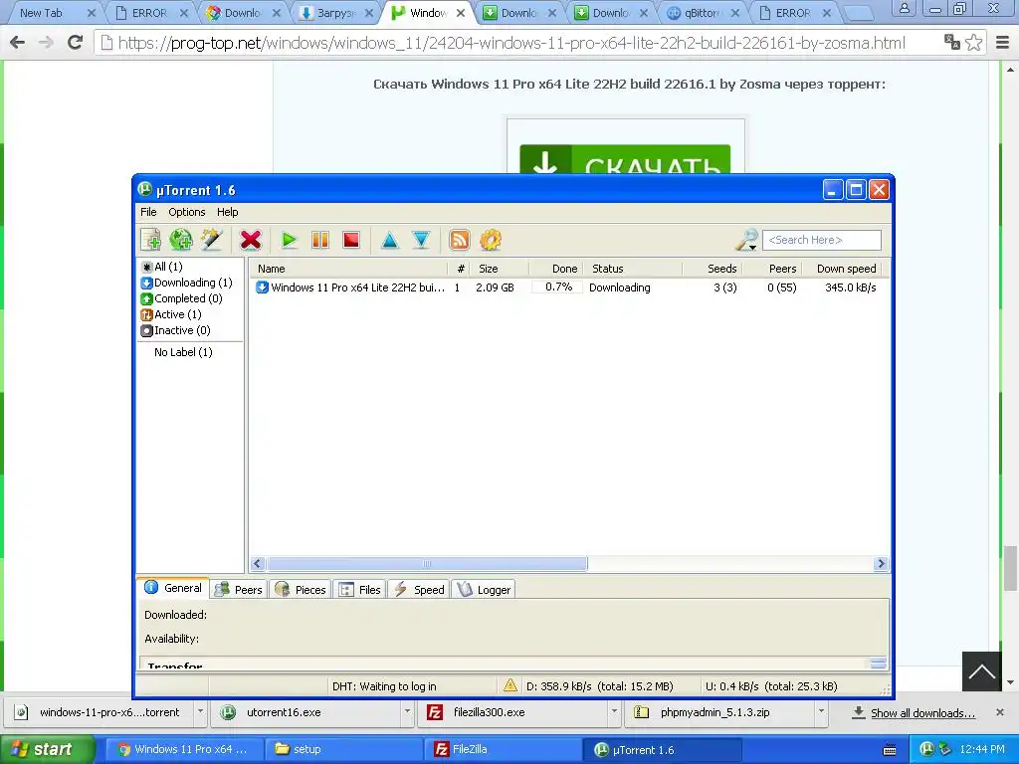Pause torrent with orange pause icon
This screenshot has height=764, width=1019.
320,240
